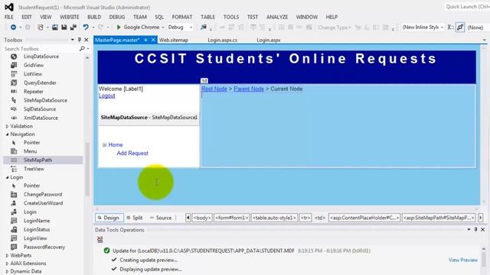490x275 pixels.
Task: Switch to the Web.sitemap tab
Action: click(x=174, y=40)
